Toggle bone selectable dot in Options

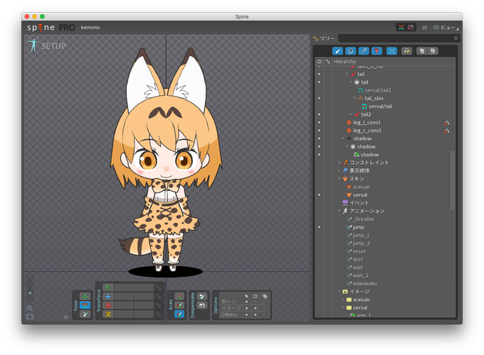[x=246, y=302]
